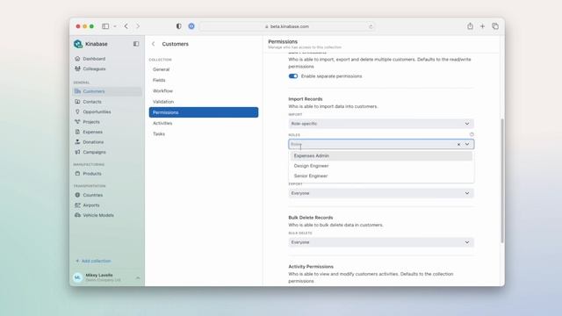Open the Tasks settings tab
The width and height of the screenshot is (562, 316).
click(x=204, y=133)
